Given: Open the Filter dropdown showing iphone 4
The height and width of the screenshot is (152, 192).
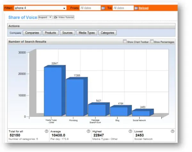Looking at the screenshot, I should [40, 8].
